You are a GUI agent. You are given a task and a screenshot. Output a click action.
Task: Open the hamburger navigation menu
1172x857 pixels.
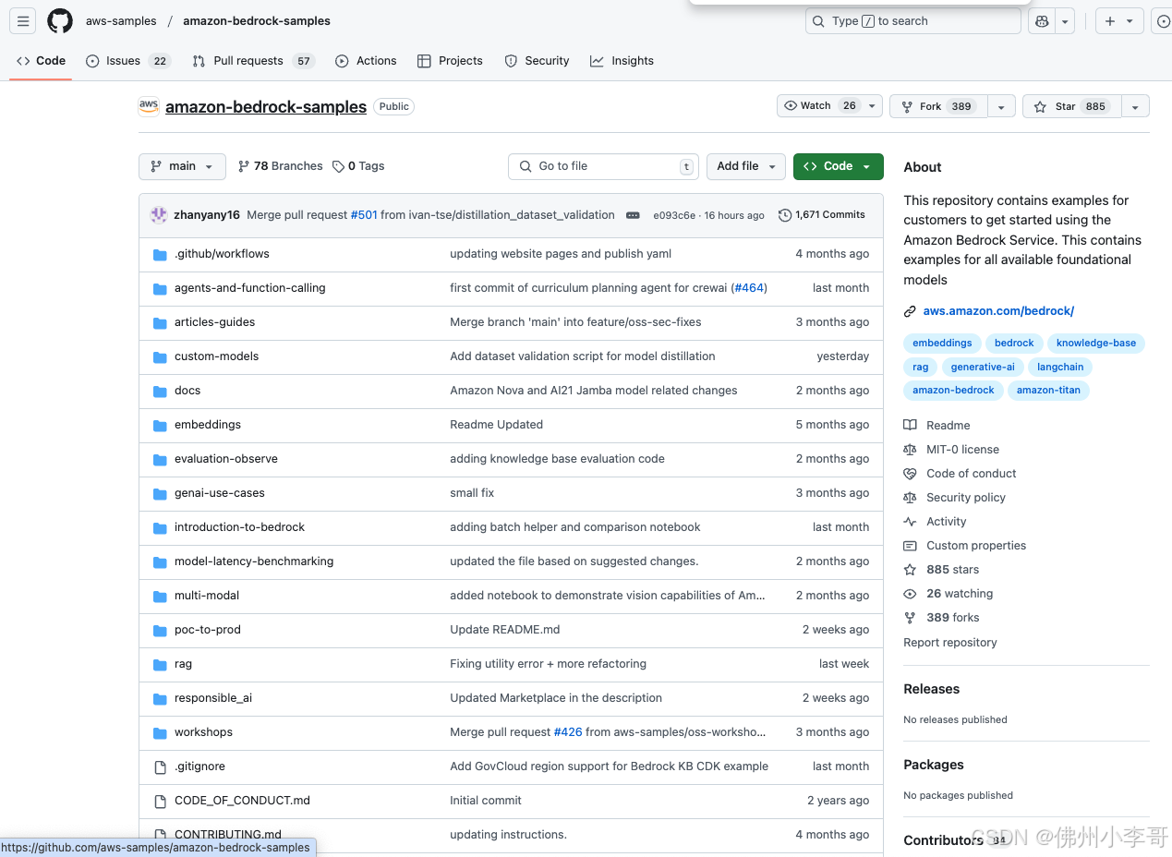click(23, 20)
